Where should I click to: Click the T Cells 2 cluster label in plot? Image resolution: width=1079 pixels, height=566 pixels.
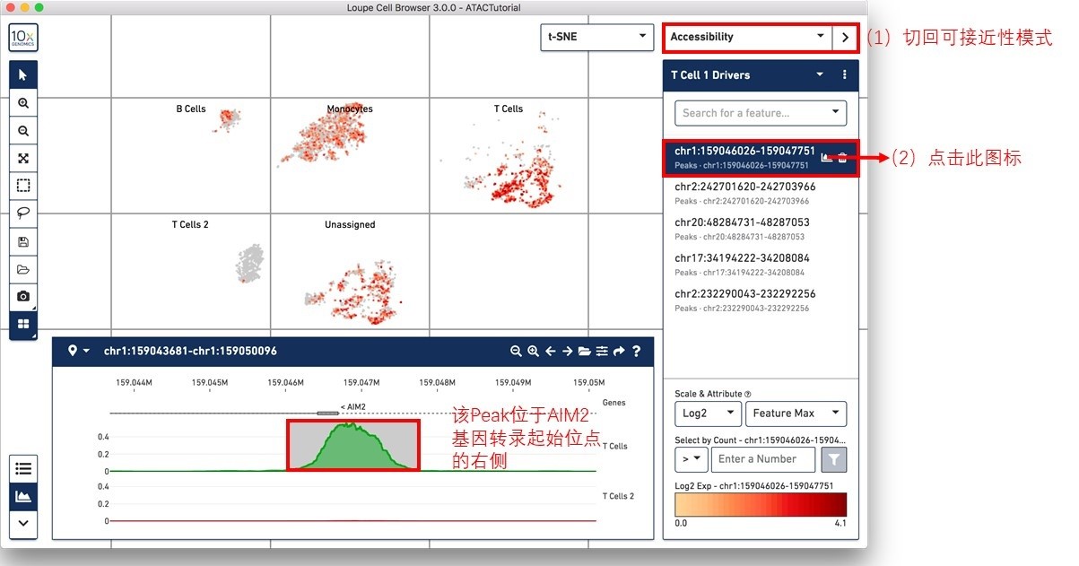[190, 224]
